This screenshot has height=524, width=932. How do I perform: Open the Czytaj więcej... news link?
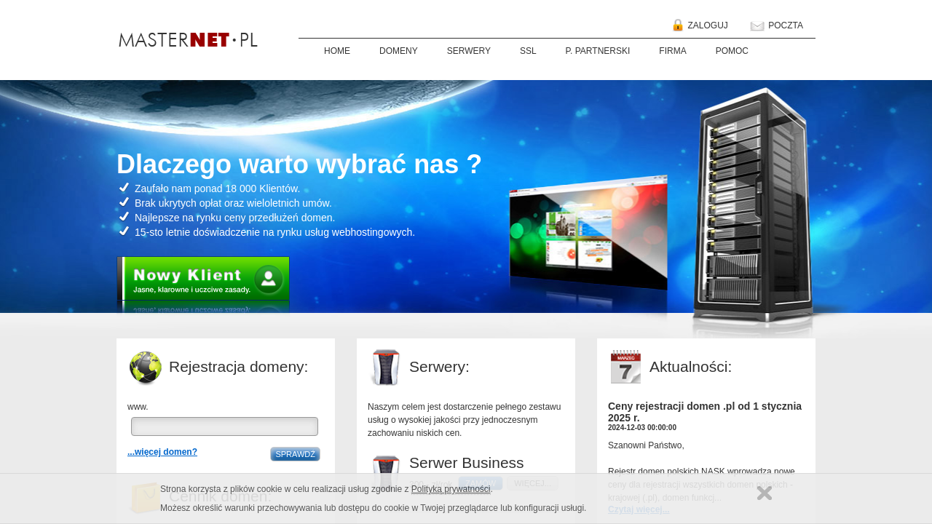pos(639,509)
